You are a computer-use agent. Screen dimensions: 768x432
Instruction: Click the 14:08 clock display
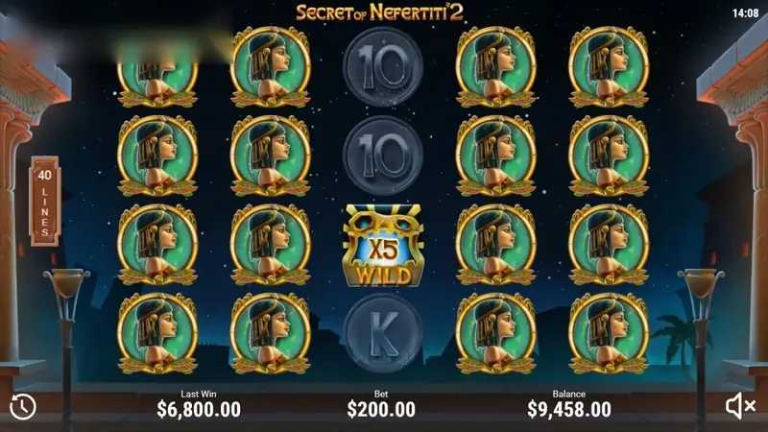click(x=745, y=13)
